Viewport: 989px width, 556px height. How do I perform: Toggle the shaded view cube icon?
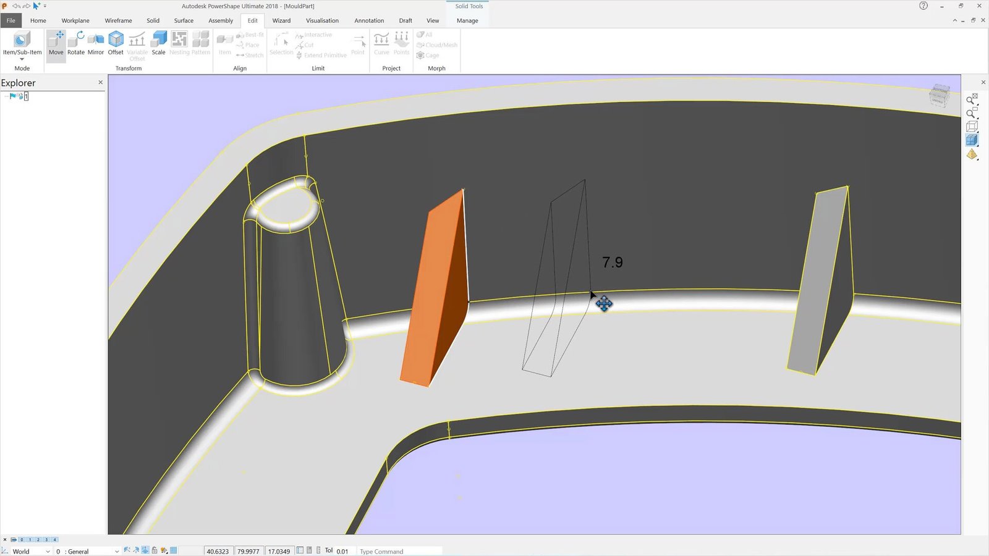click(x=972, y=140)
